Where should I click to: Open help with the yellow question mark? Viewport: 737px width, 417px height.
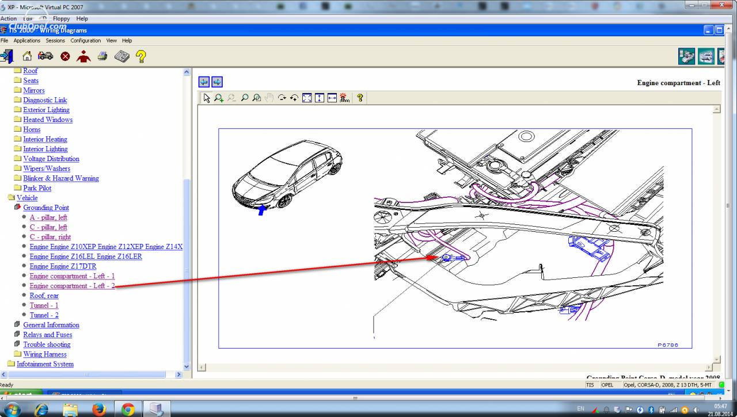140,56
